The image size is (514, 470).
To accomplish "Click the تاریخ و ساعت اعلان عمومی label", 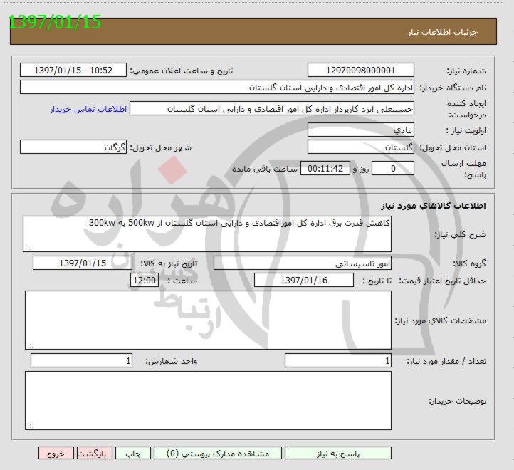I will click(x=182, y=70).
